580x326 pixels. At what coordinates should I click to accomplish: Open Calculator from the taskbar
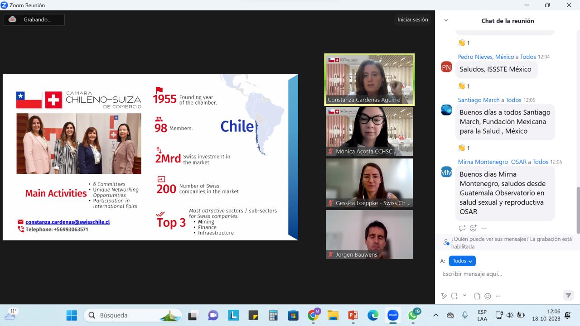pyautogui.click(x=273, y=315)
